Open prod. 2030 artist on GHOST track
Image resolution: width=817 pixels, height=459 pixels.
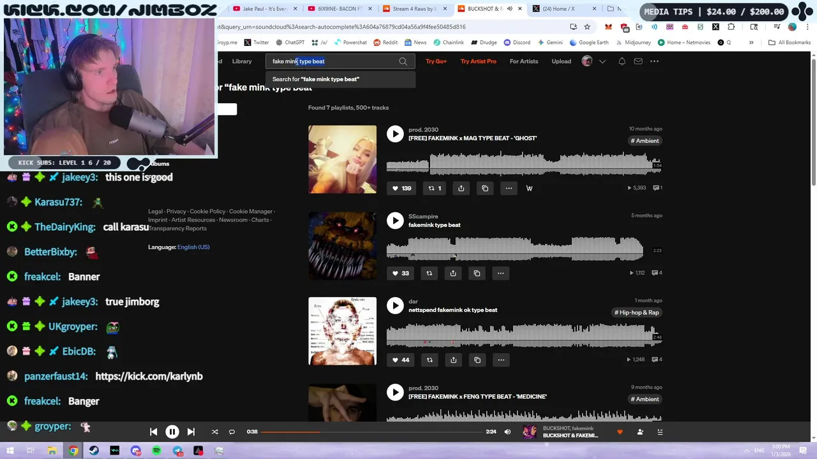coord(423,129)
